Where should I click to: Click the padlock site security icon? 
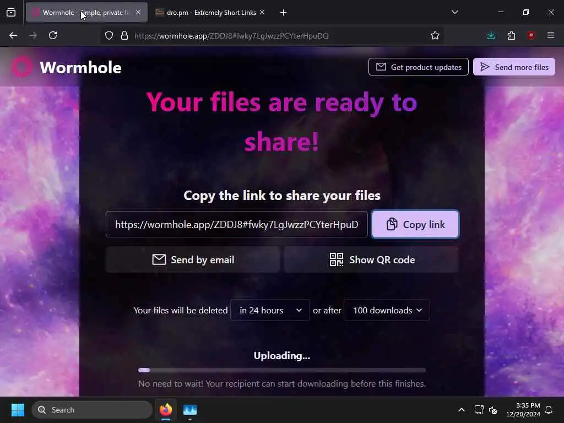click(x=124, y=35)
